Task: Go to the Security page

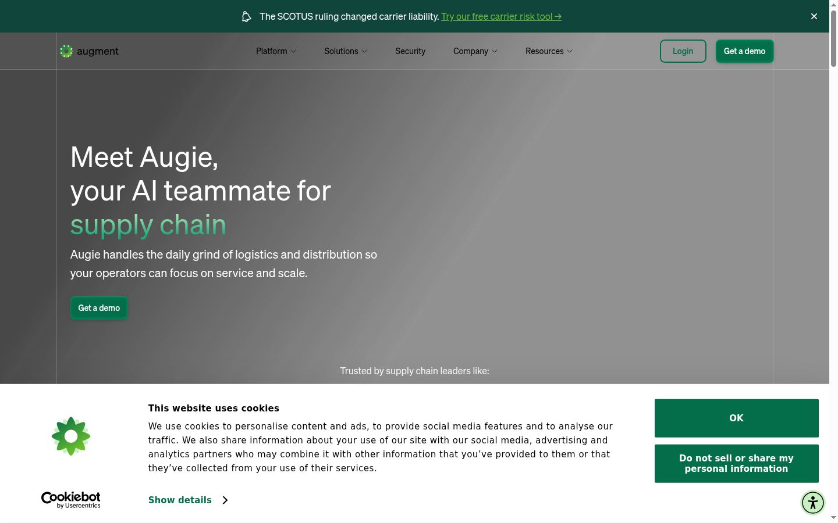Action: tap(410, 51)
